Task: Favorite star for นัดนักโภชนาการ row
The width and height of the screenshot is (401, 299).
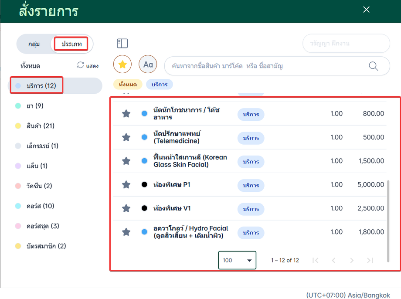Action: (126, 114)
